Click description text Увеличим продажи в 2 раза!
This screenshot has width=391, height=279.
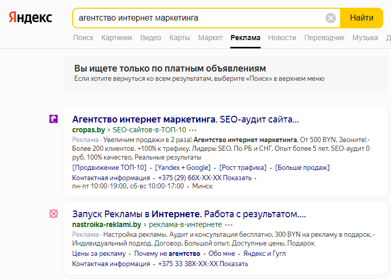(x=148, y=139)
